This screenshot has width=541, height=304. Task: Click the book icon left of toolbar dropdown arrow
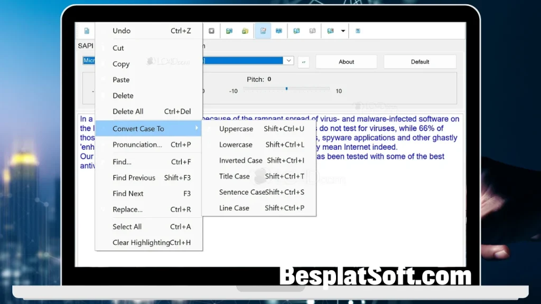pyautogui.click(x=331, y=31)
